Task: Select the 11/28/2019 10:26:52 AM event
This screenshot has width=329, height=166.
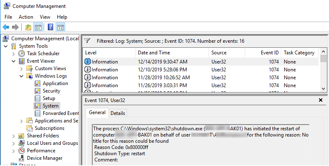Action: click(201, 78)
